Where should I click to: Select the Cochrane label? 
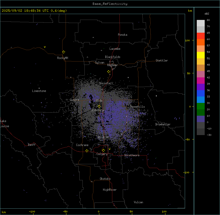[x=82, y=145]
